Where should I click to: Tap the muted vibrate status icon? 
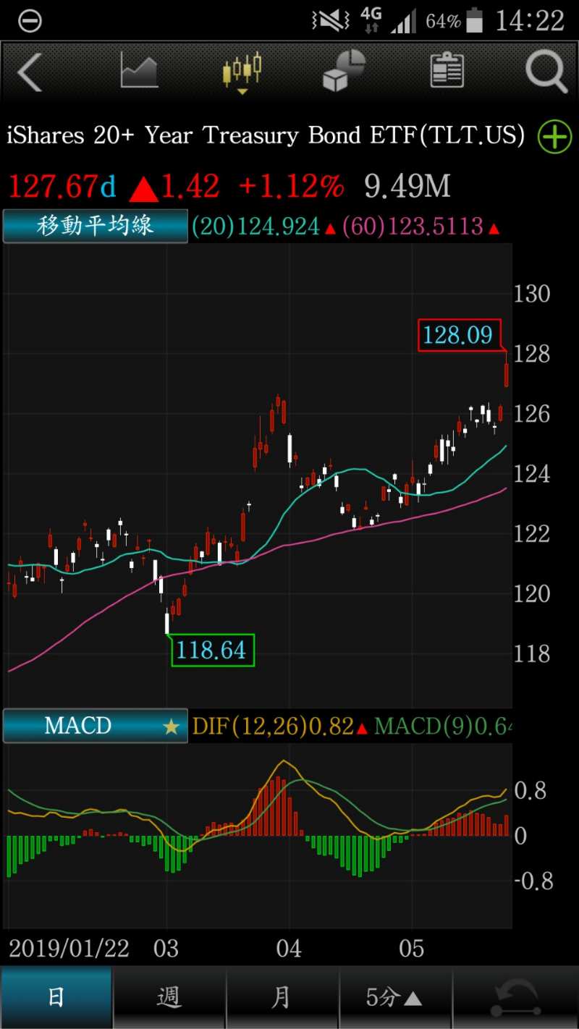click(329, 21)
